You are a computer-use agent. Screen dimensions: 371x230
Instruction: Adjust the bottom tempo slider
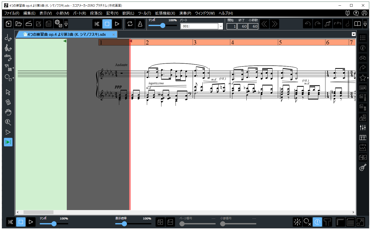click(x=54, y=224)
